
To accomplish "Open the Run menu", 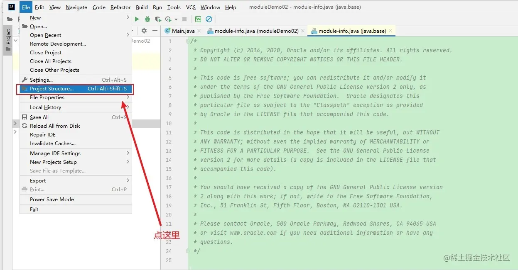I will (157, 7).
